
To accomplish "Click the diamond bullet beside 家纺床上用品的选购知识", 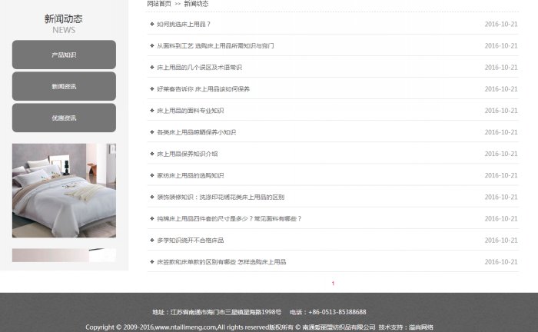I will 151,175.
